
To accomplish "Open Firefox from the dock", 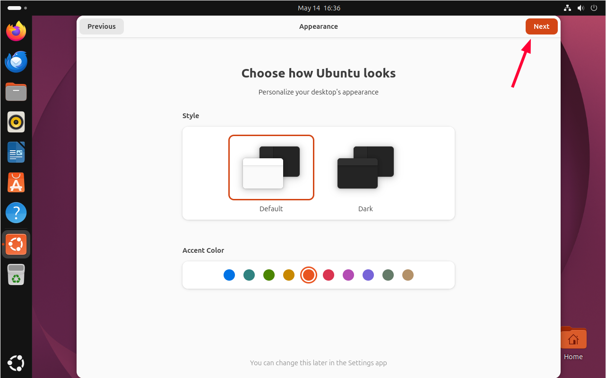I will pos(16,32).
